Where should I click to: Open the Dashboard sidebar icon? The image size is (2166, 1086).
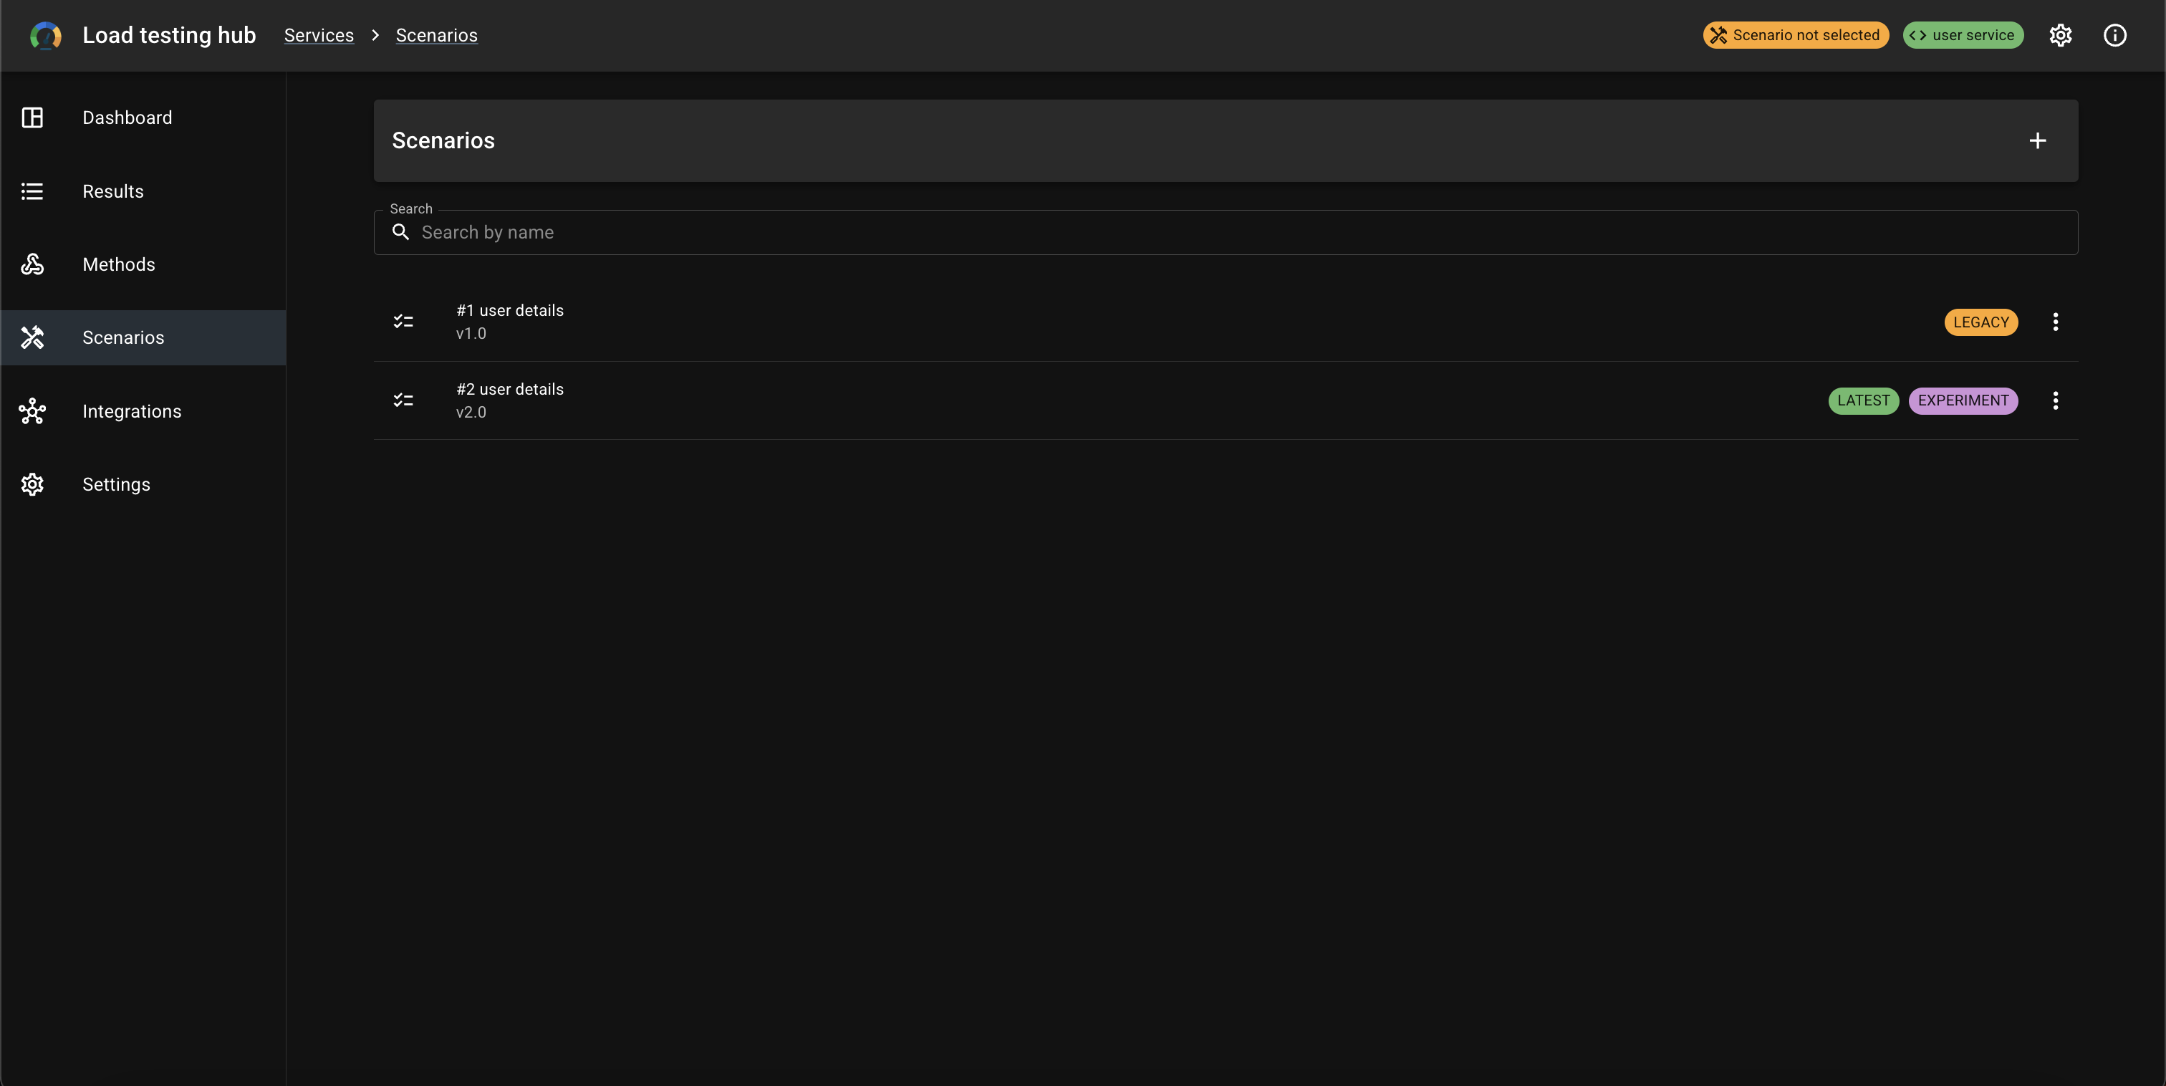(x=32, y=117)
